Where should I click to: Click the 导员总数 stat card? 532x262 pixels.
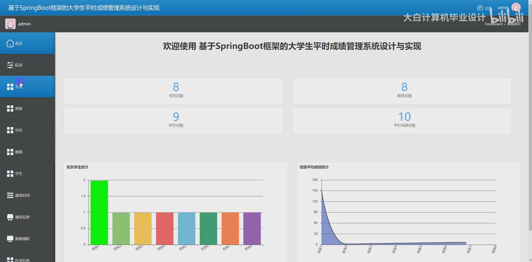click(173, 91)
